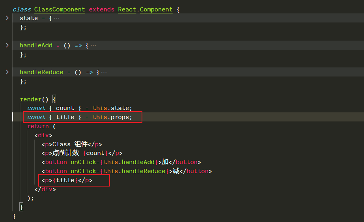Click the folded ellipsis after handleAdd
Screen dimensions: 364x222
click(93, 45)
